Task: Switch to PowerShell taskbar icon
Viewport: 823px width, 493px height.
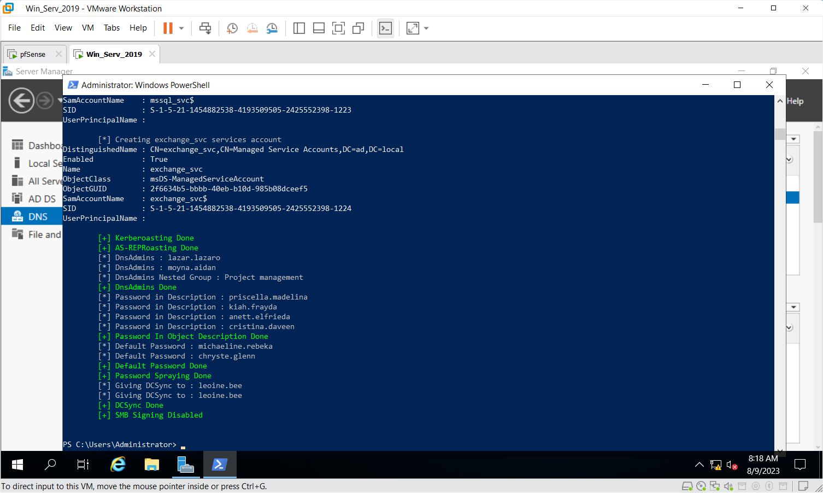Action: [220, 465]
